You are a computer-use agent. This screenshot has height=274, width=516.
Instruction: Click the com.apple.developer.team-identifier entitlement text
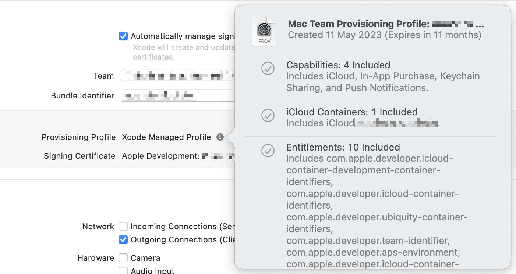pos(368,241)
